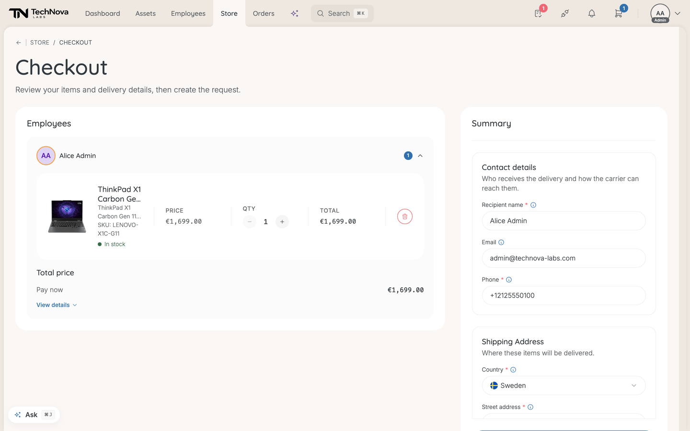Select the Store tab

coord(229,13)
